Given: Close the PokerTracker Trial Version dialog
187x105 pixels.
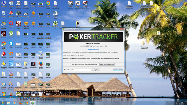Looking at the screenshot, I should [122, 29].
